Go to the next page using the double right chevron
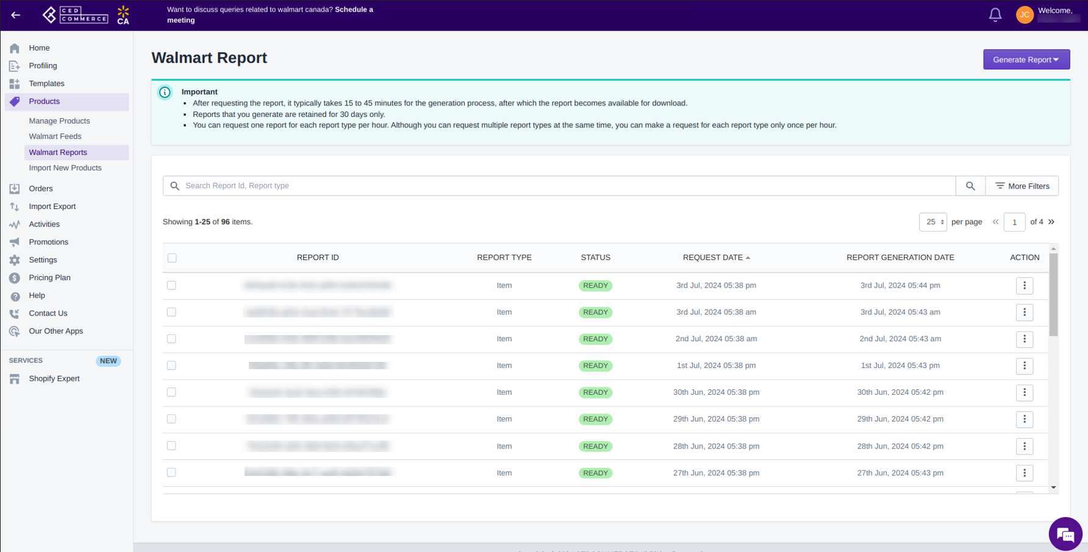 point(1051,222)
